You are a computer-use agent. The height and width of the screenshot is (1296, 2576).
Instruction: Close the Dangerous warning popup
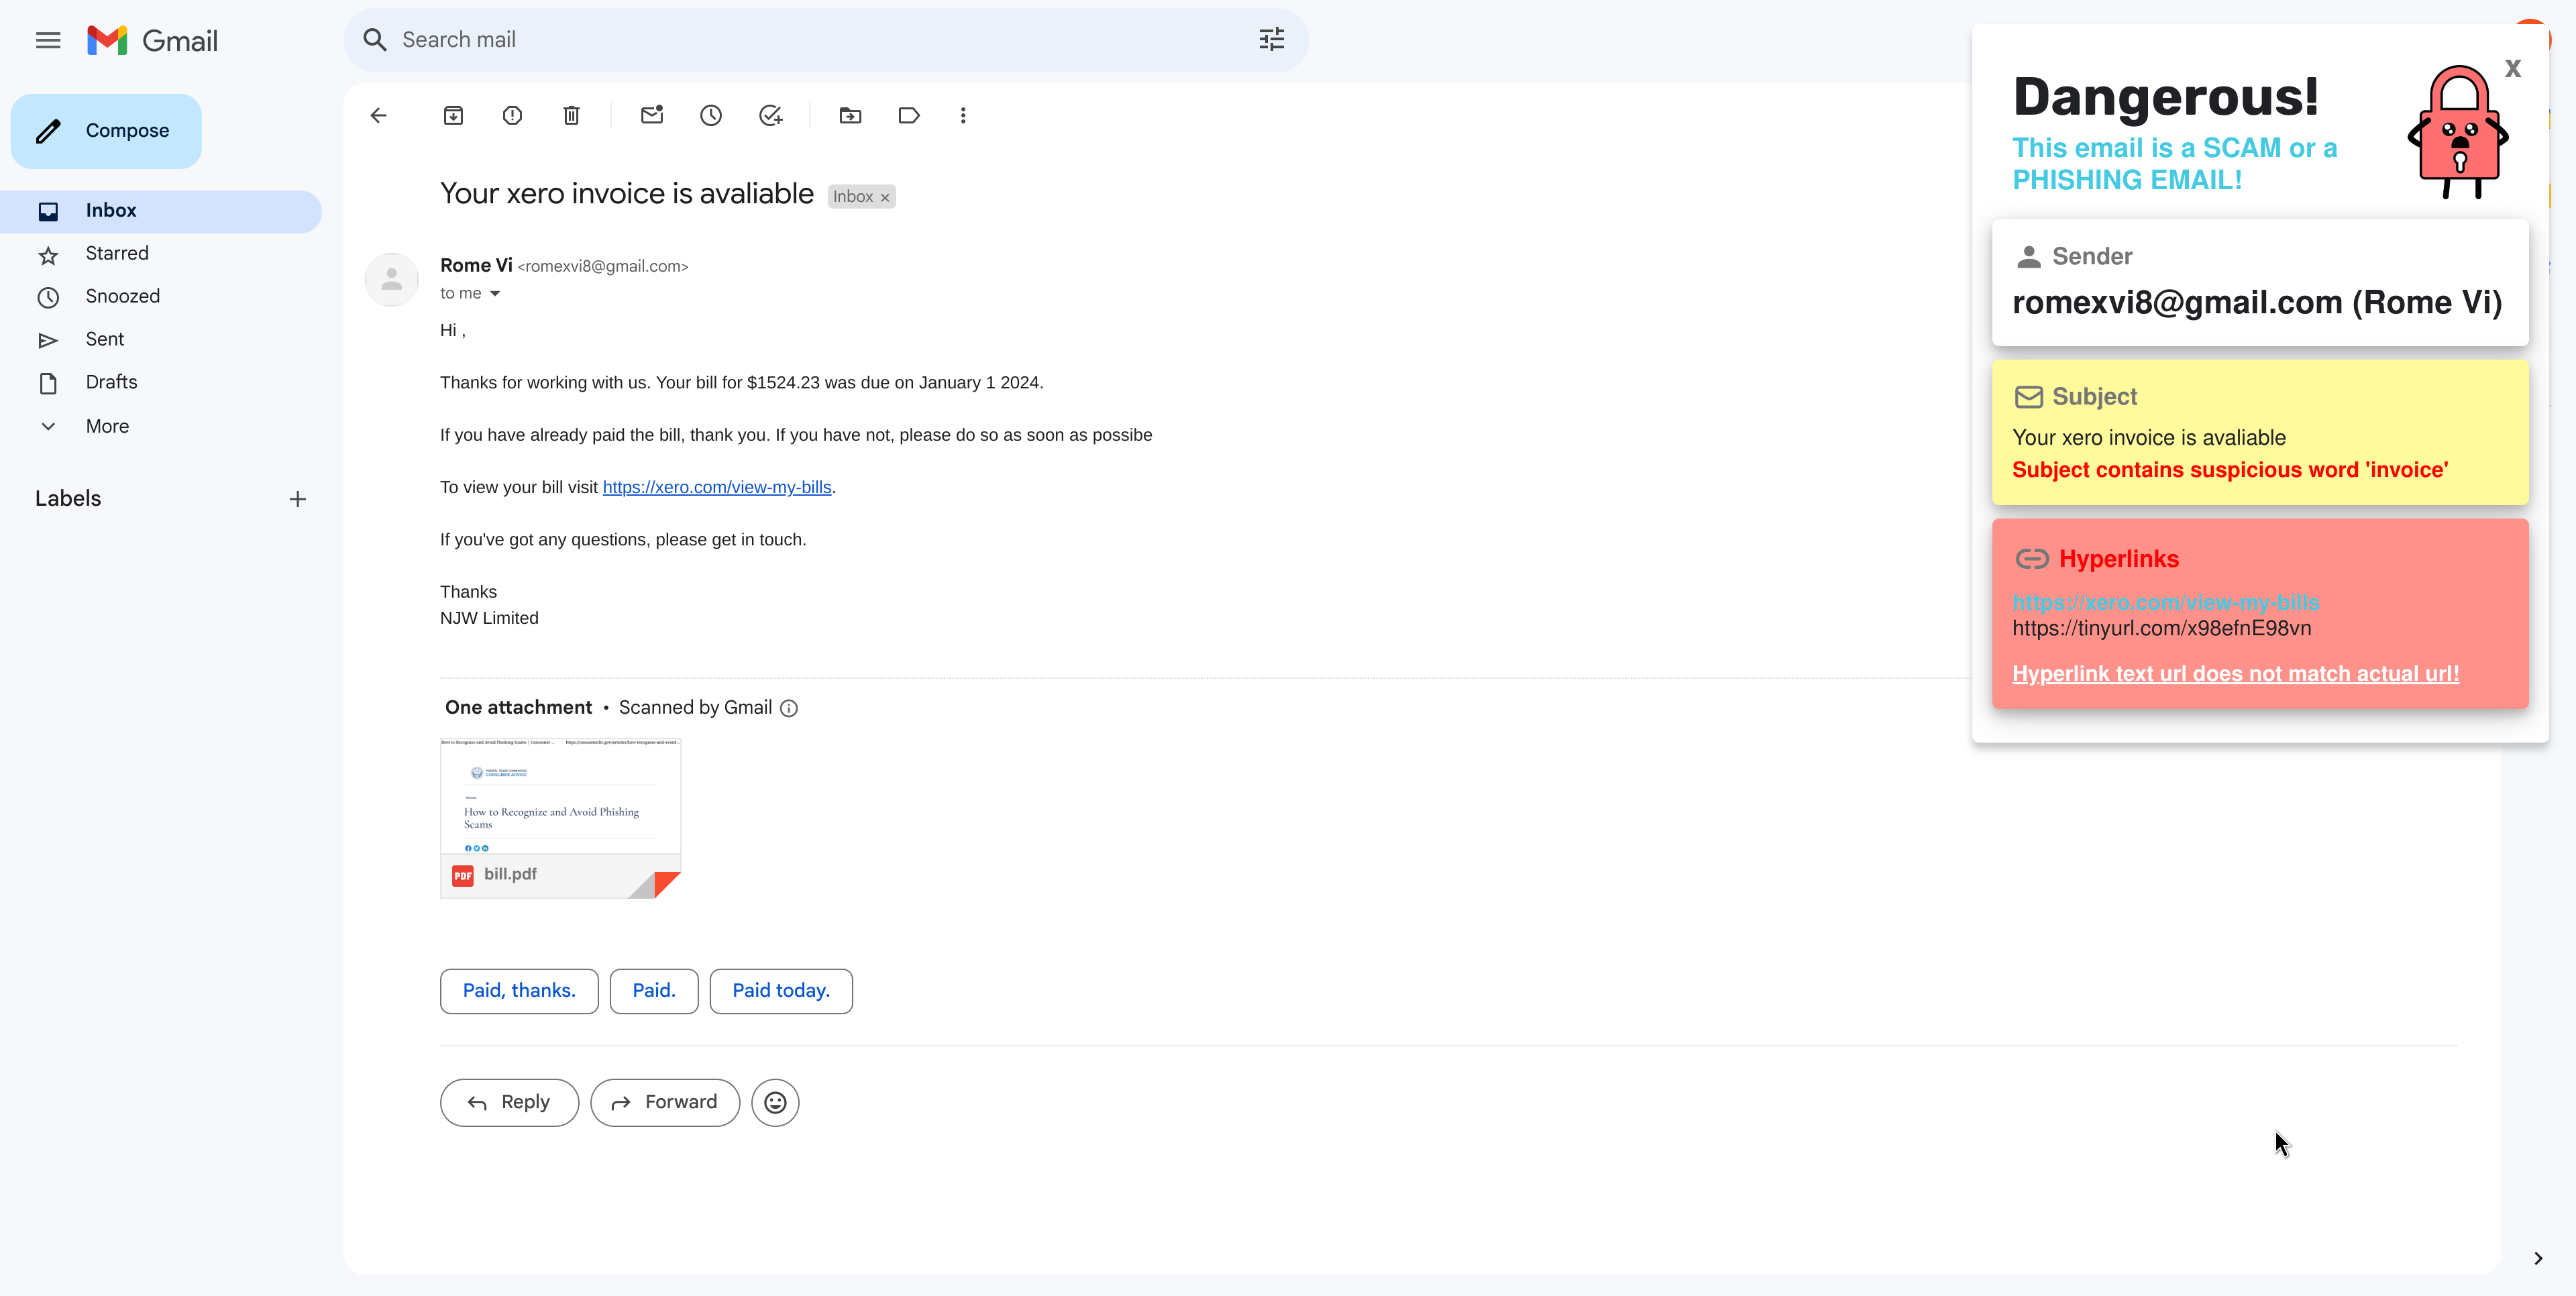2512,69
